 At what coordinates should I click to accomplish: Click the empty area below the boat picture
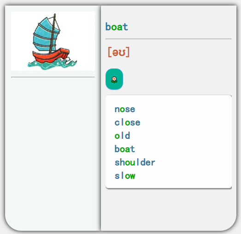53,154
